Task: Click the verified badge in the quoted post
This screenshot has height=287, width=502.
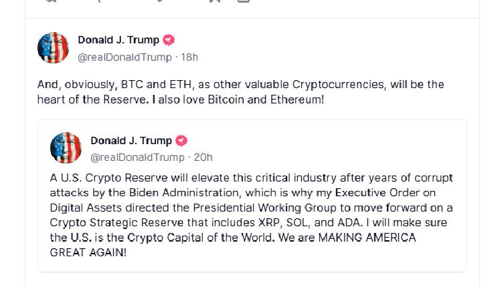Action: tap(181, 141)
